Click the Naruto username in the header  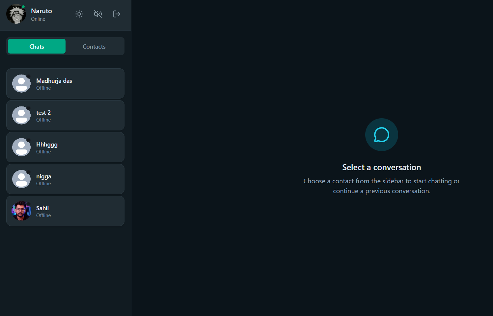pyautogui.click(x=41, y=11)
